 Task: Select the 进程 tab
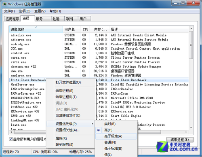pyautogui.click(x=27, y=18)
